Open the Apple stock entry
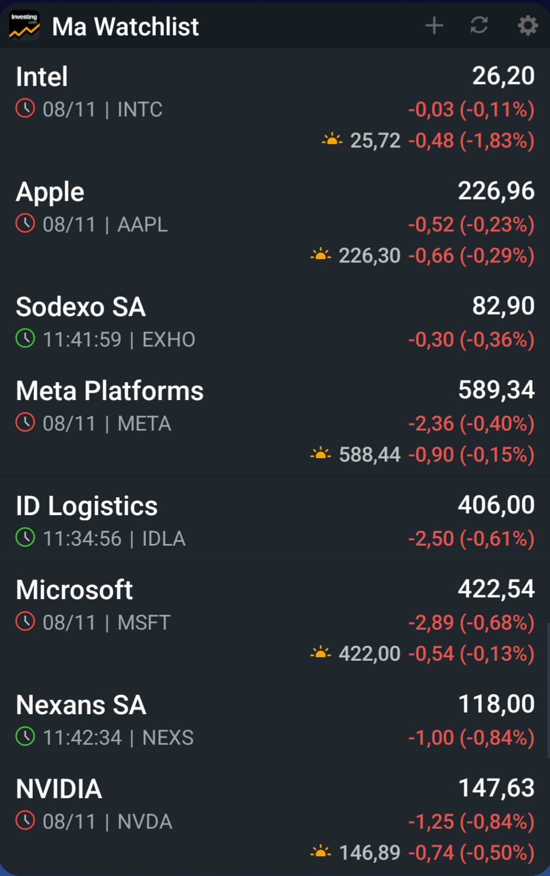 pyautogui.click(x=50, y=192)
